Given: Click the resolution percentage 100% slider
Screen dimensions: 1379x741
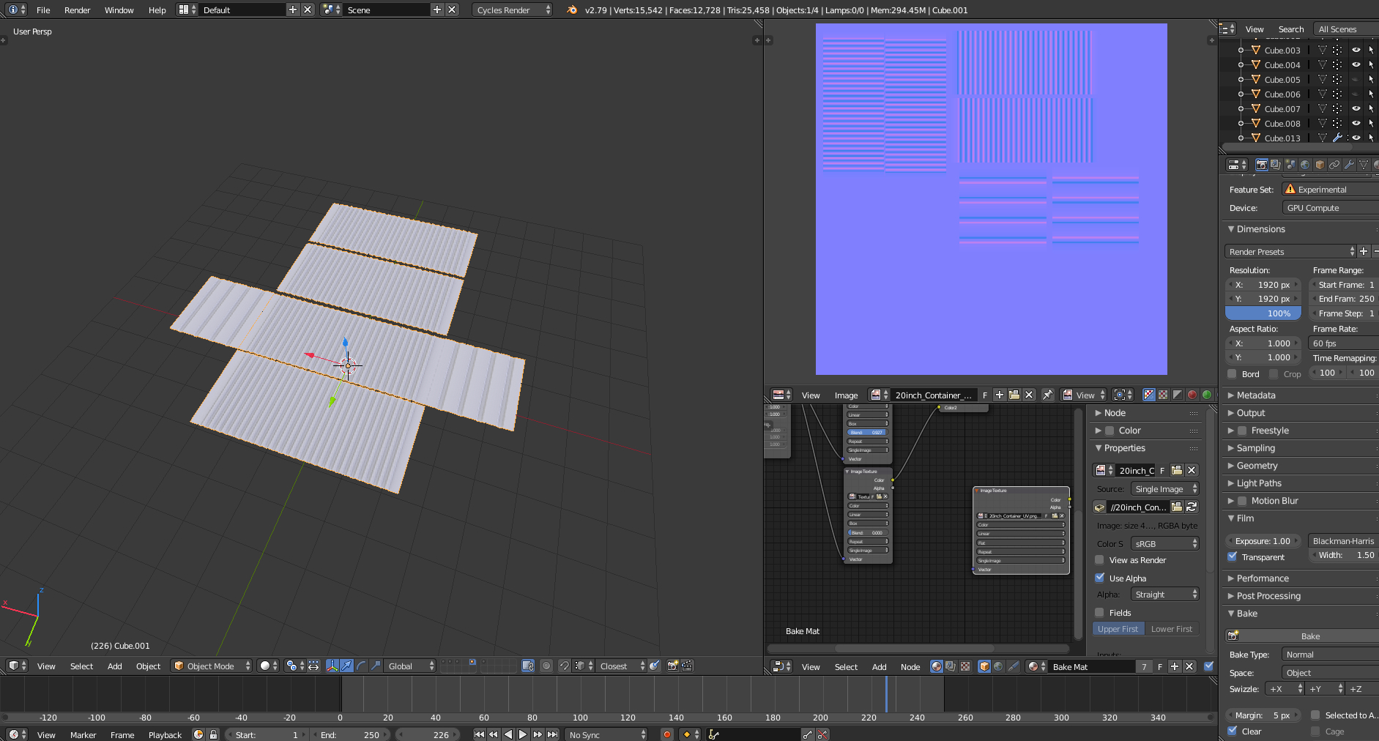Looking at the screenshot, I should [x=1263, y=313].
